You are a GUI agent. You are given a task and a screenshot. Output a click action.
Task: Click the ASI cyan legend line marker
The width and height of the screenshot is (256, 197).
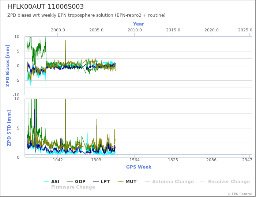46,182
